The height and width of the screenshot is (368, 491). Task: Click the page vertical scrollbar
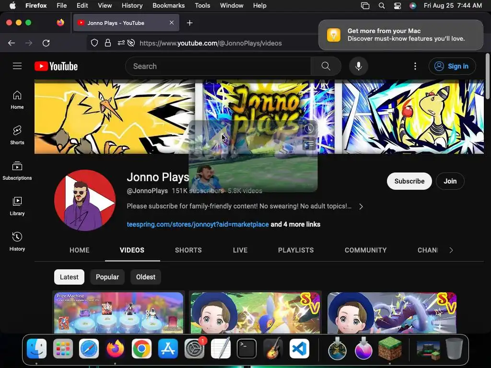[x=487, y=77]
